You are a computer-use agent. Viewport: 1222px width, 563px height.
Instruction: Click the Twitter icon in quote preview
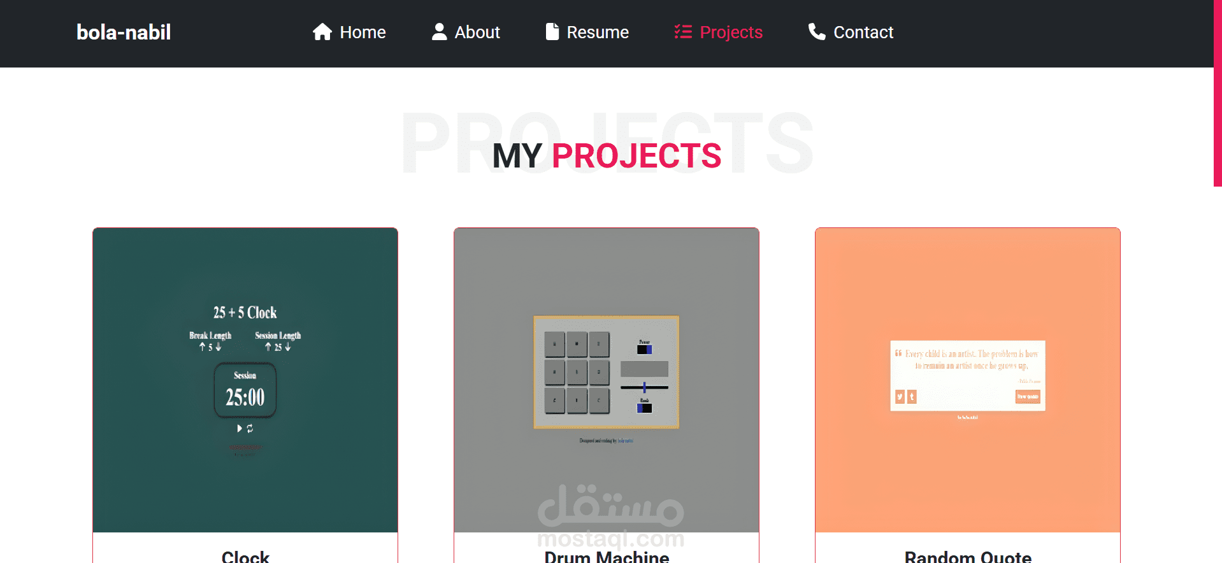[900, 397]
